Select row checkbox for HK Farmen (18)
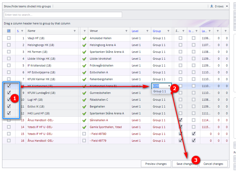 tap(9, 52)
